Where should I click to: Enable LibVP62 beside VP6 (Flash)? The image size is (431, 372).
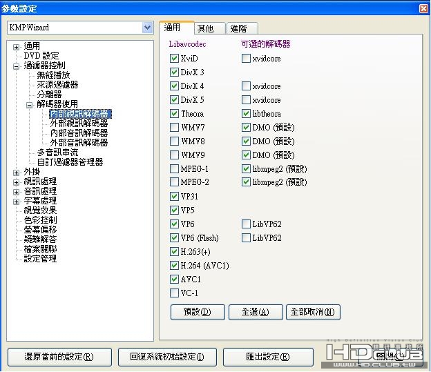[x=246, y=237]
